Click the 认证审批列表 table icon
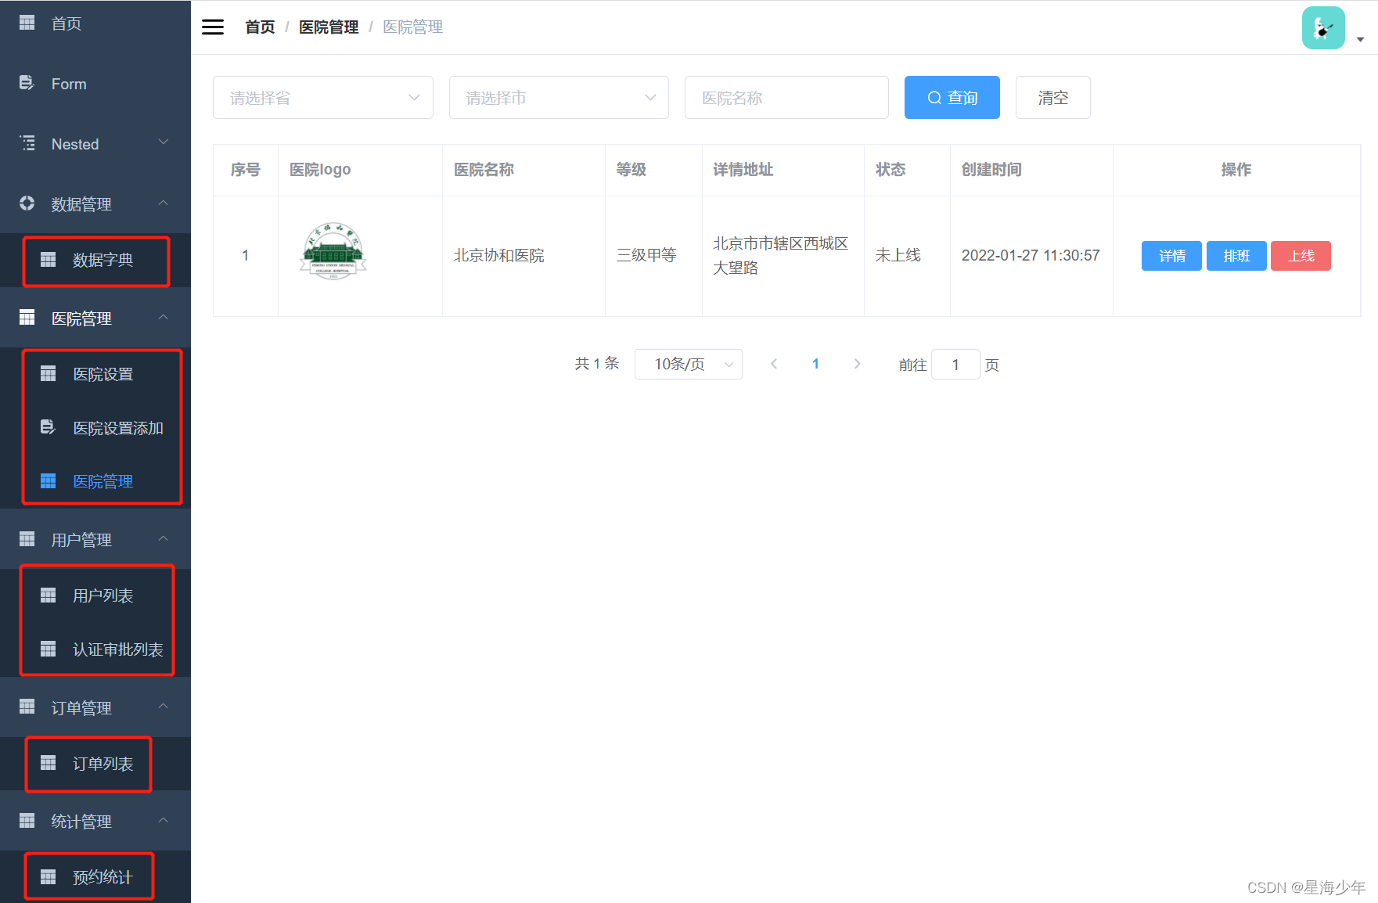 [x=49, y=649]
